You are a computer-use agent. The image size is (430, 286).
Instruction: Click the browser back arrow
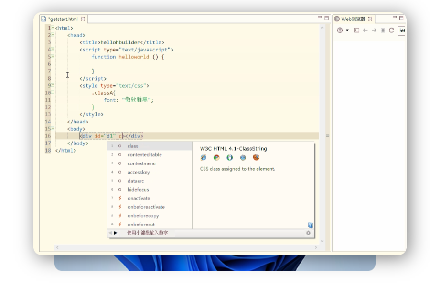[x=365, y=31]
